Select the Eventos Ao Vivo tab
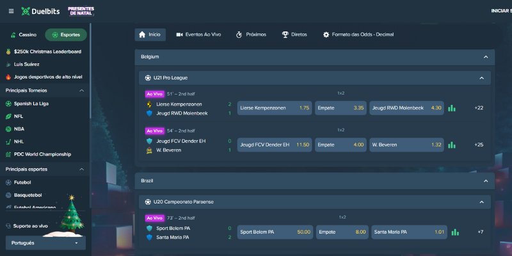Image resolution: width=512 pixels, height=256 pixels. (x=198, y=35)
